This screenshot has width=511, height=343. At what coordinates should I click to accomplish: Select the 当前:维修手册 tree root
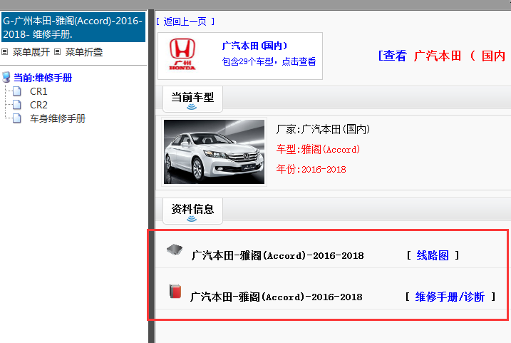[43, 78]
